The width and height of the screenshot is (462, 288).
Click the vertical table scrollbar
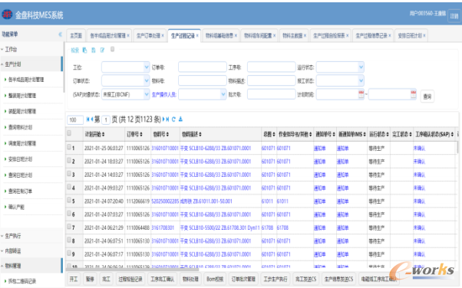[457, 146]
